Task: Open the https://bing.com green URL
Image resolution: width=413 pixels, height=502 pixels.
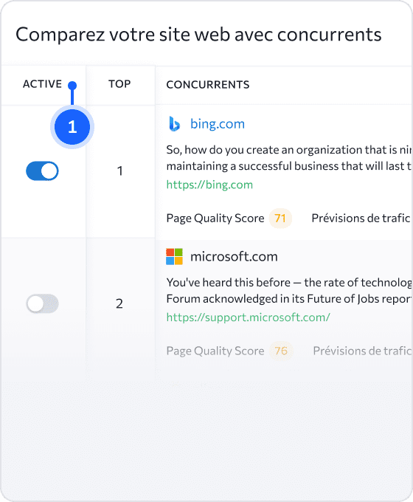Action: pyautogui.click(x=209, y=185)
